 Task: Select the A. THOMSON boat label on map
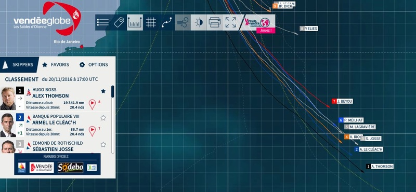click(x=380, y=167)
